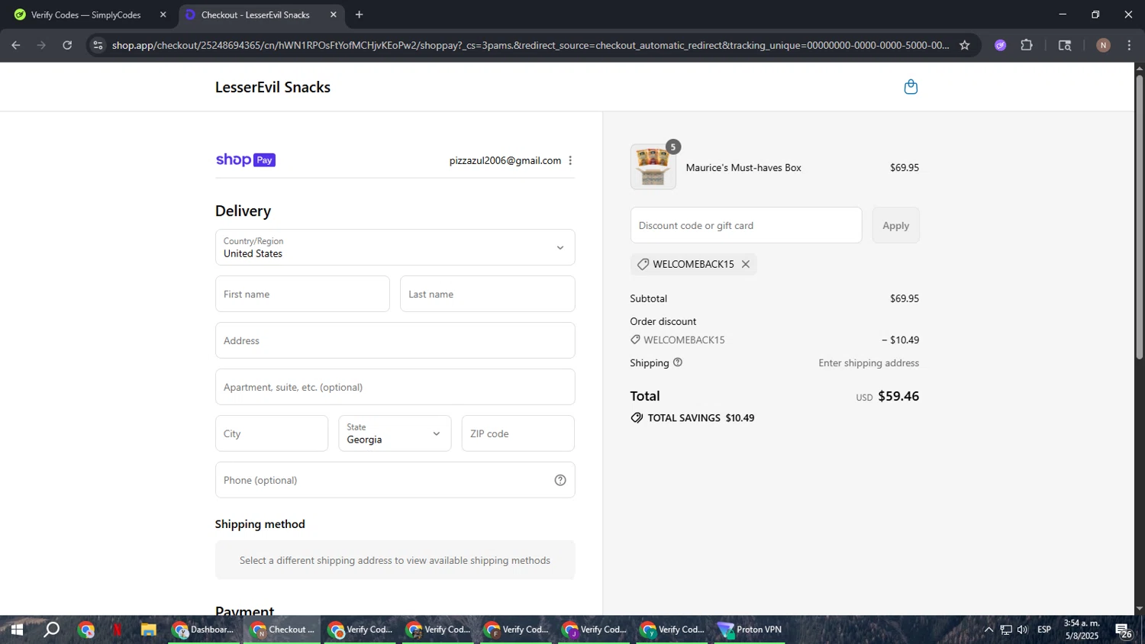
Task: Focus the Phone (optional) field
Action: tap(395, 480)
